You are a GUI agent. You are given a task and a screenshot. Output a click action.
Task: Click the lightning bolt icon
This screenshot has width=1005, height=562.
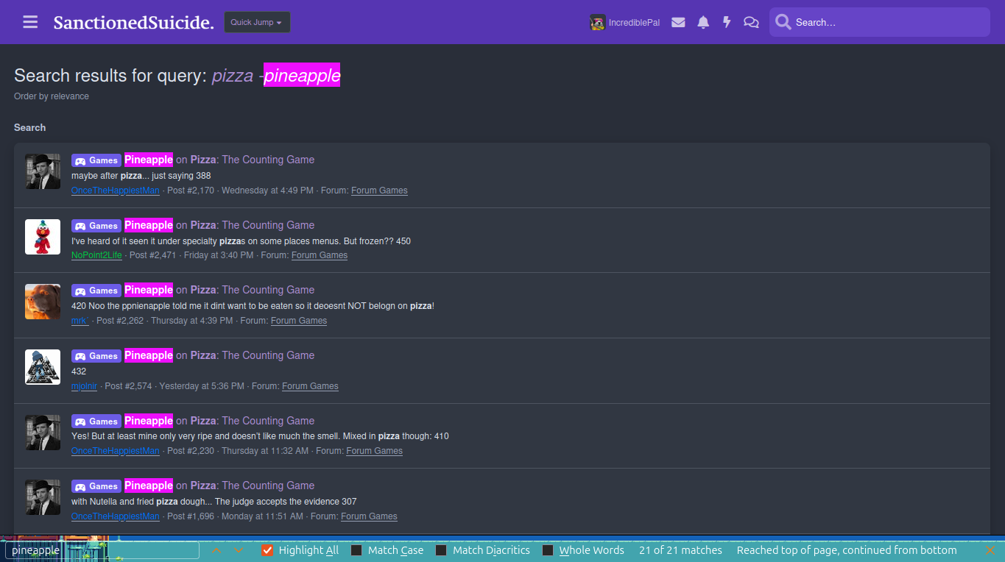click(x=727, y=23)
